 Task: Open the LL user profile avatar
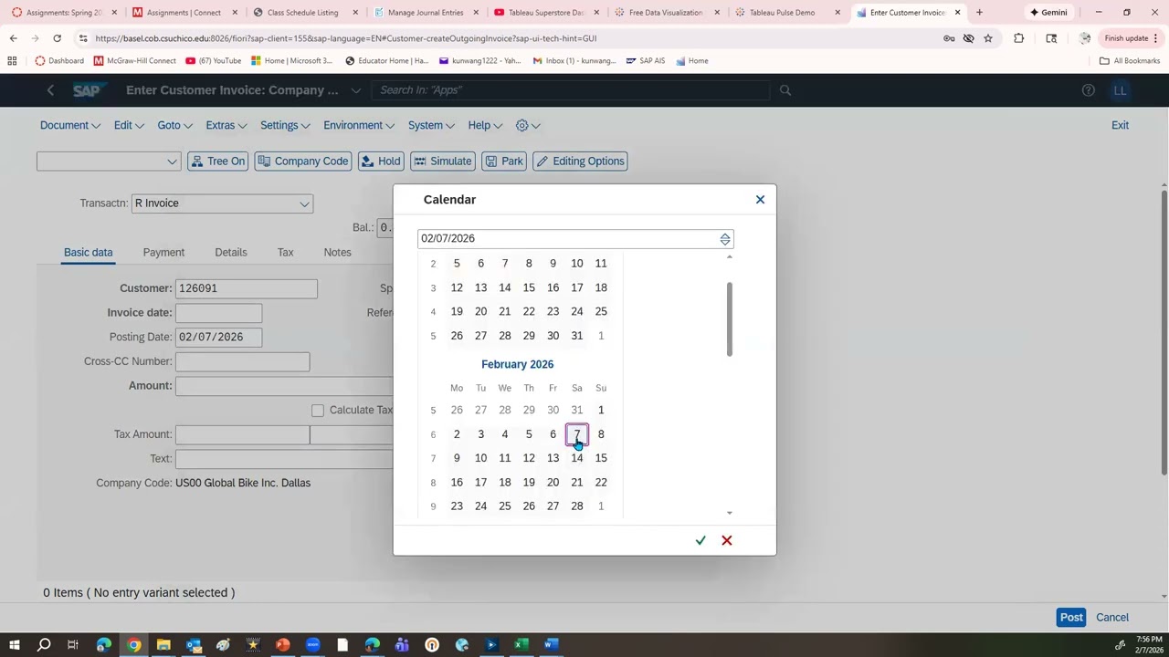1120,90
